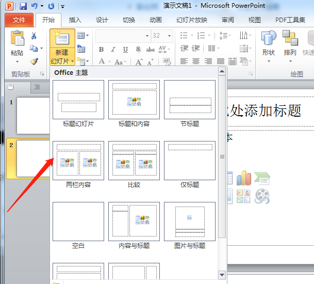
Task: Expand the numbering list dropdown arrow
Action: [x=209, y=36]
